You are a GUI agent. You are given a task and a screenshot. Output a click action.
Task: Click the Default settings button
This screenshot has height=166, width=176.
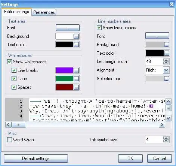36,159
